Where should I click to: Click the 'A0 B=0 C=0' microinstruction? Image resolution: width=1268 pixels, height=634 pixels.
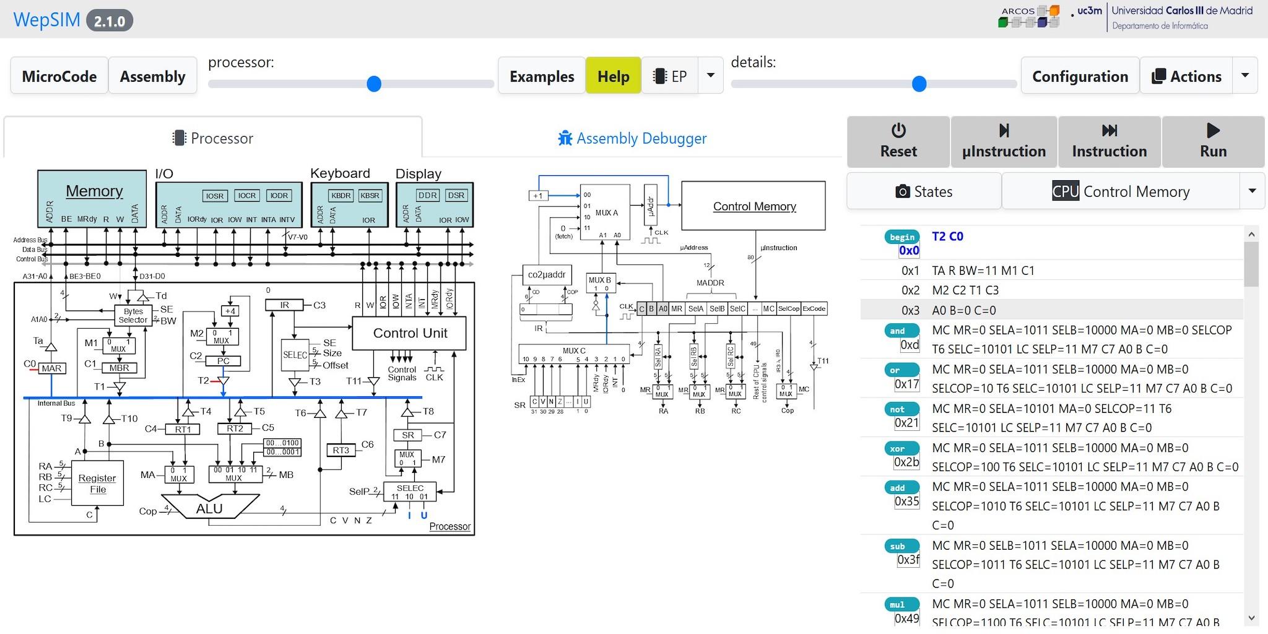pyautogui.click(x=964, y=310)
